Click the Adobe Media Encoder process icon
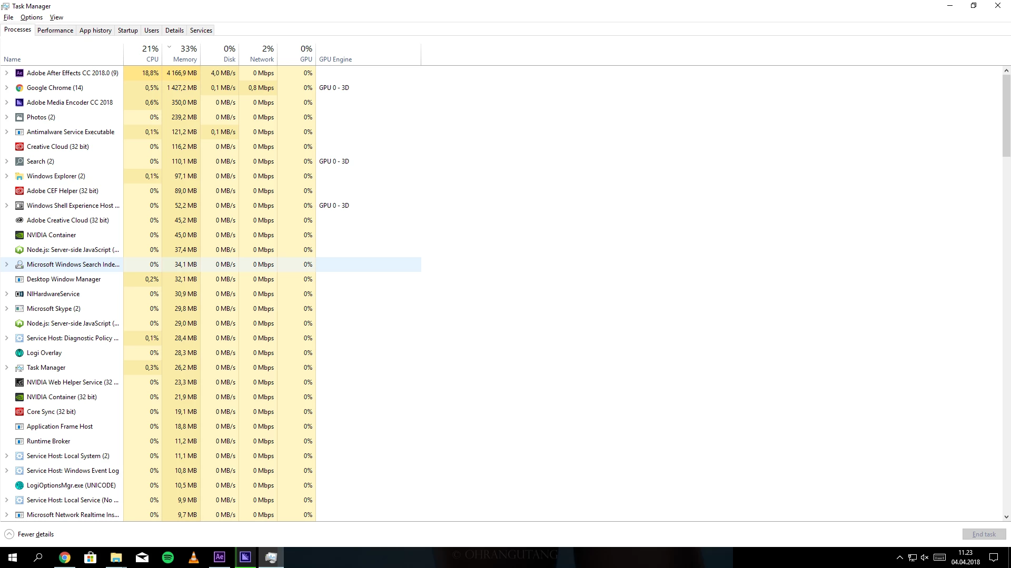Viewport: 1011px width, 568px height. pos(19,103)
